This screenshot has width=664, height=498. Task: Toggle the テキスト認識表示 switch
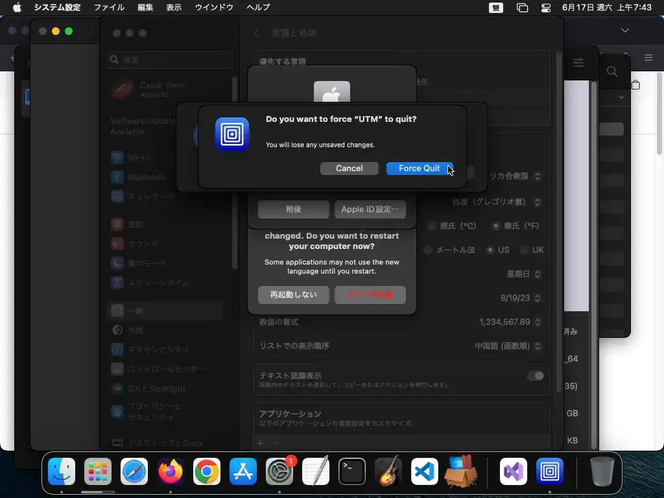click(535, 375)
